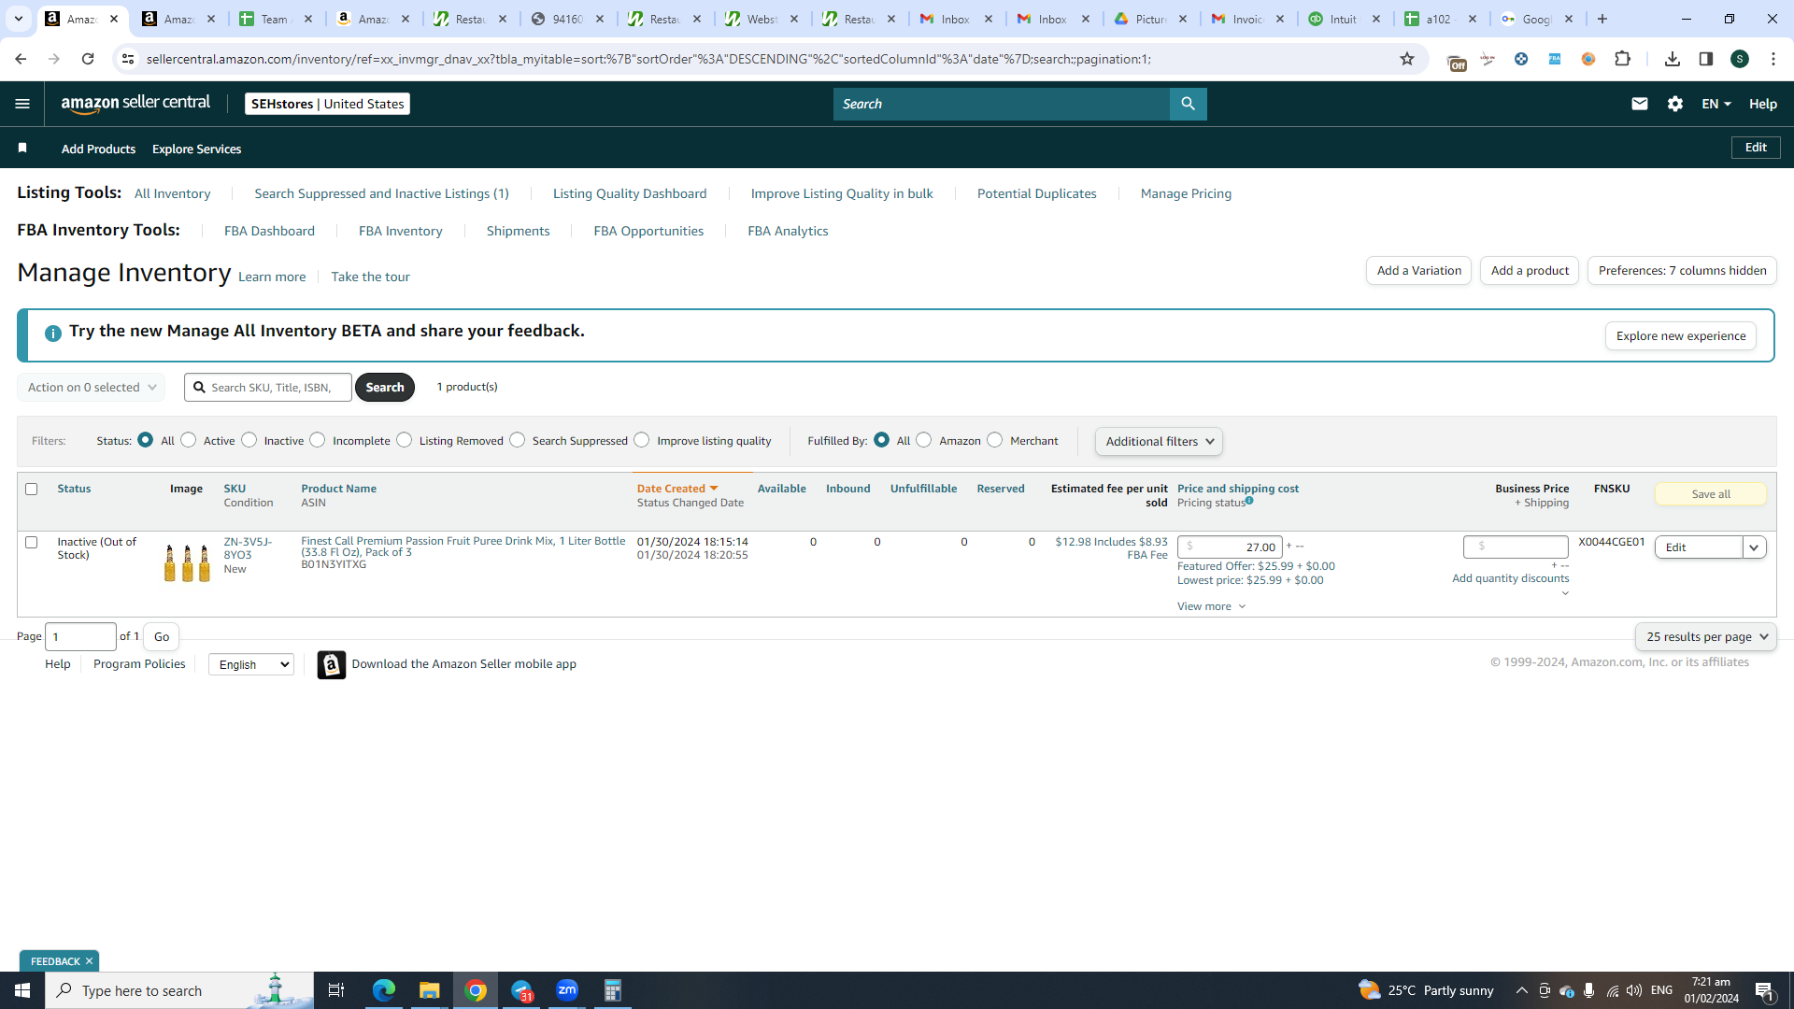Switch to the Intuit browser tab
The image size is (1794, 1009).
pyautogui.click(x=1345, y=19)
